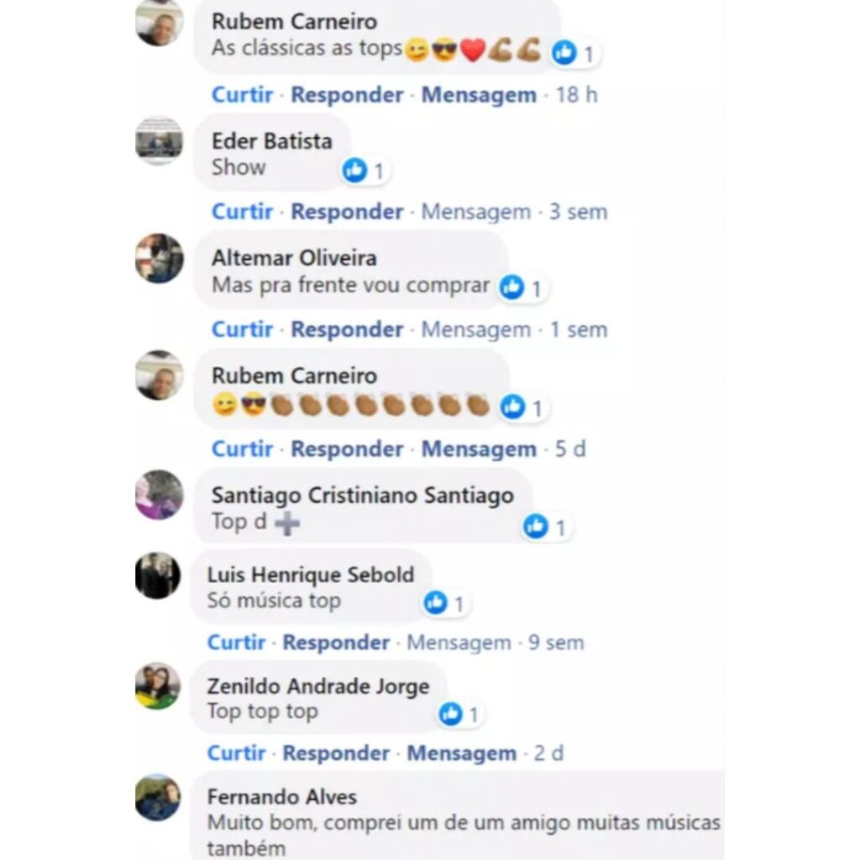860x860 pixels.
Task: Click Curtir under Eder Batista's comment
Action: 243,211
